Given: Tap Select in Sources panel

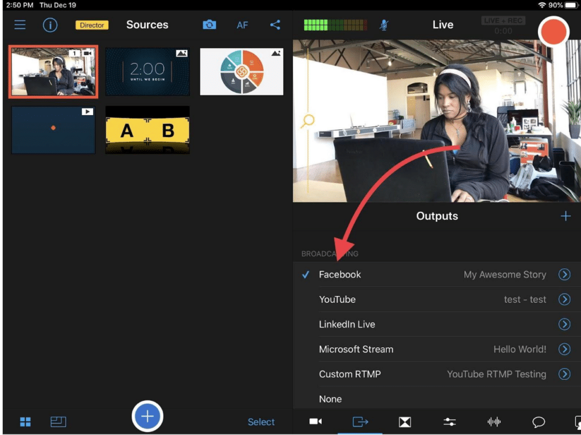Looking at the screenshot, I should coord(261,421).
